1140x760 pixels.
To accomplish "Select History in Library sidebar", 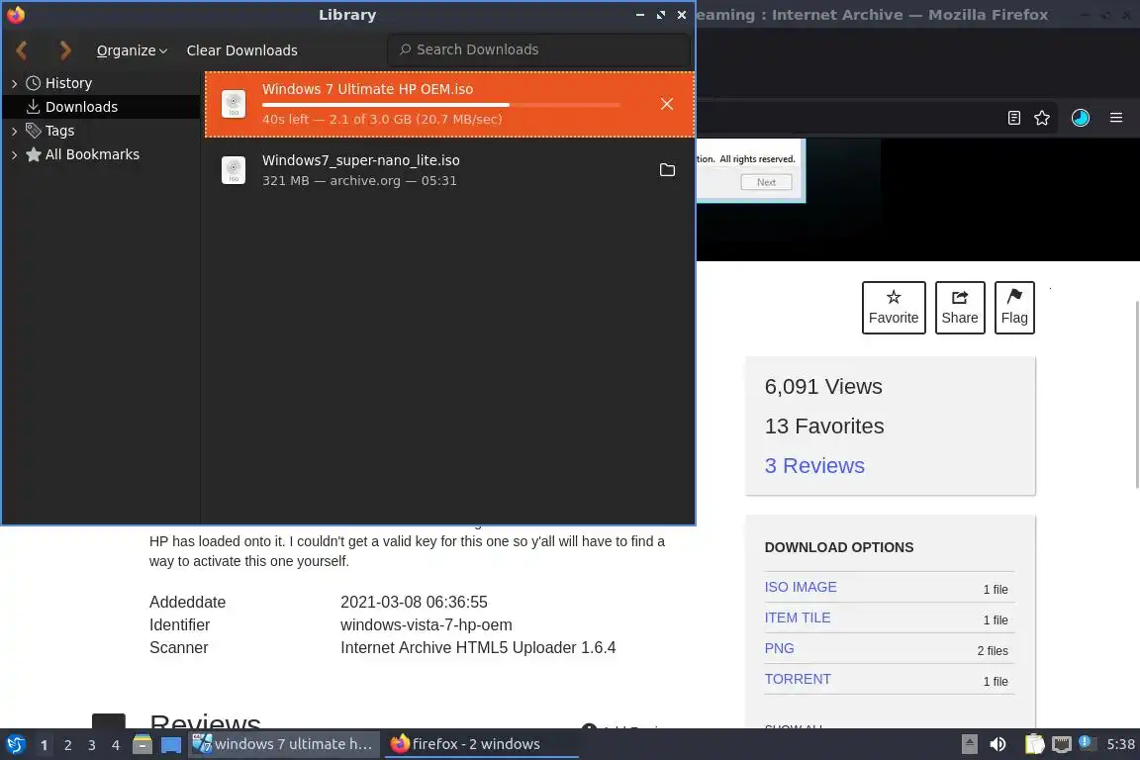I will (68, 83).
